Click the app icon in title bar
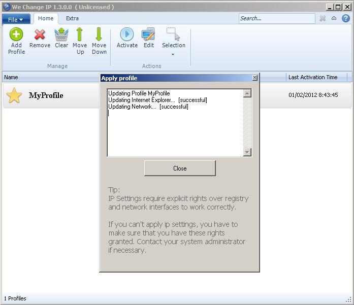This screenshot has height=305, width=354. click(x=7, y=7)
